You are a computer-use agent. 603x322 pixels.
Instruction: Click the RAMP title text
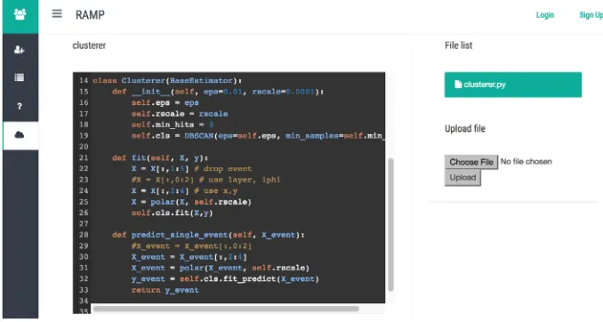(90, 14)
